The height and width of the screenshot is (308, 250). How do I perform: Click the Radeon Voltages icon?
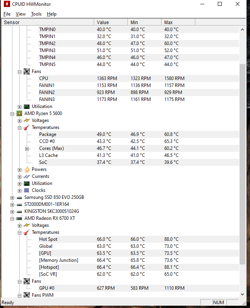pos(27,225)
